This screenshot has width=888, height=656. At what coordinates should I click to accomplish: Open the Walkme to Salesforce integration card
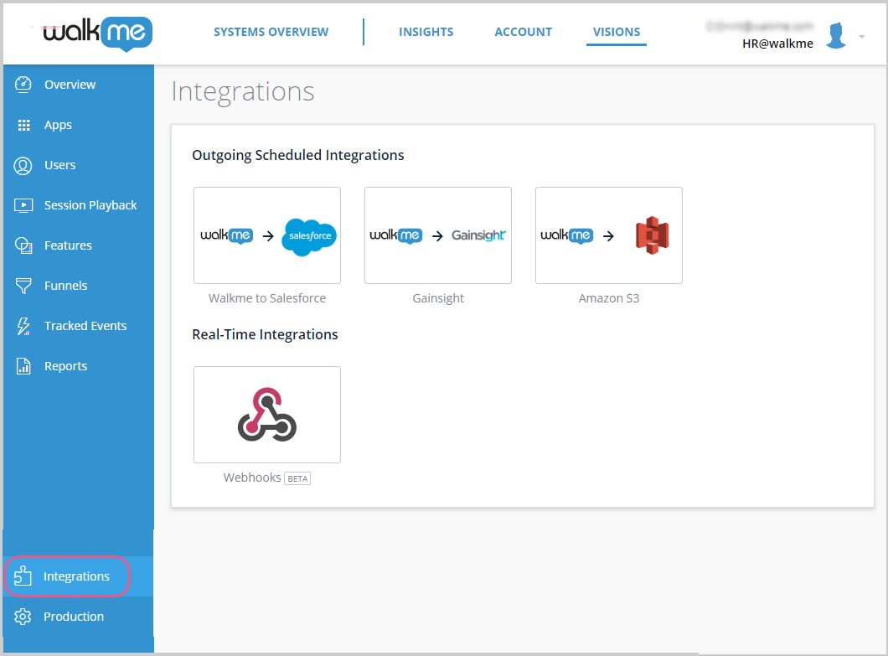(x=266, y=235)
